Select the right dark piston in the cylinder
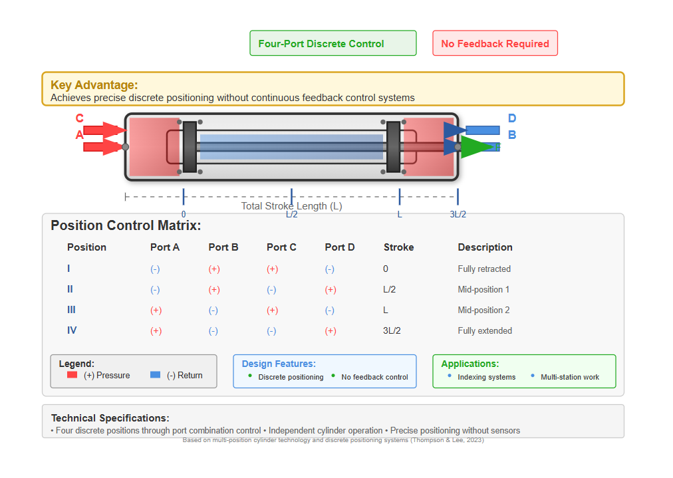Image resolution: width=673 pixels, height=478 pixels. tap(393, 147)
